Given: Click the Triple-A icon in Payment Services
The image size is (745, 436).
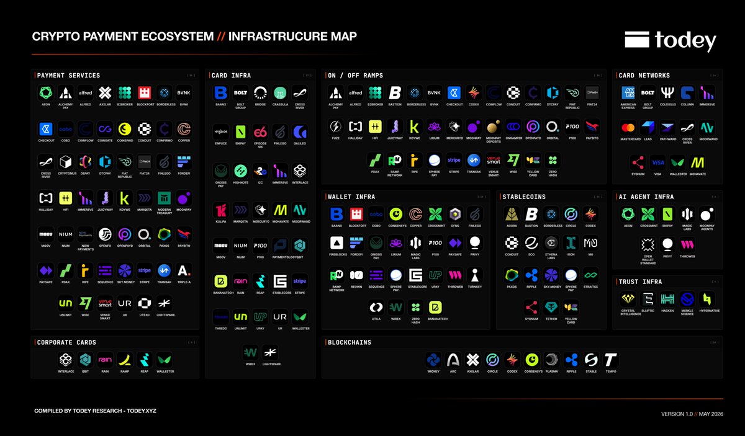Looking at the screenshot, I should pos(184,270).
